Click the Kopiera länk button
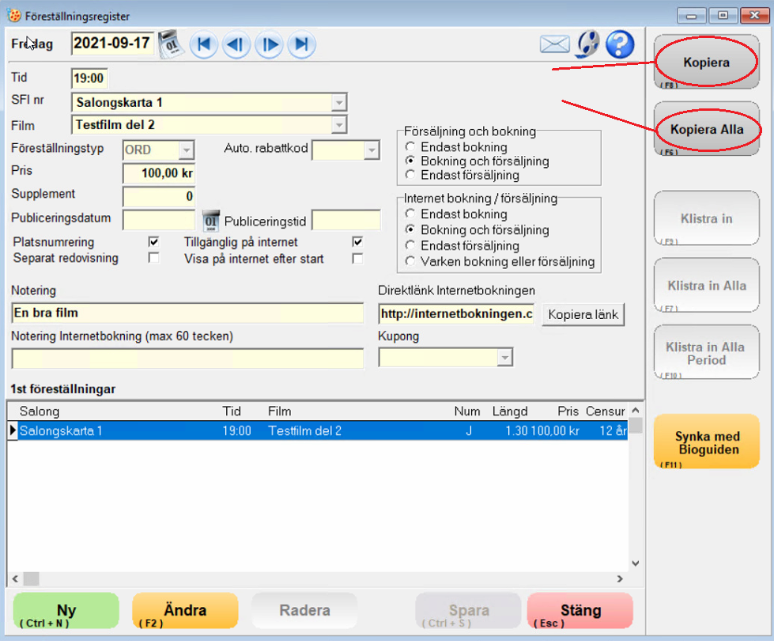 [583, 314]
